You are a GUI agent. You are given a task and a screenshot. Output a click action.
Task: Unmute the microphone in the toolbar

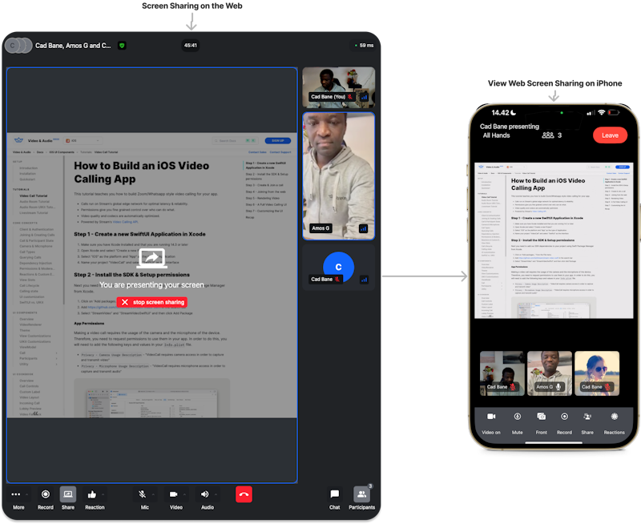click(x=142, y=494)
